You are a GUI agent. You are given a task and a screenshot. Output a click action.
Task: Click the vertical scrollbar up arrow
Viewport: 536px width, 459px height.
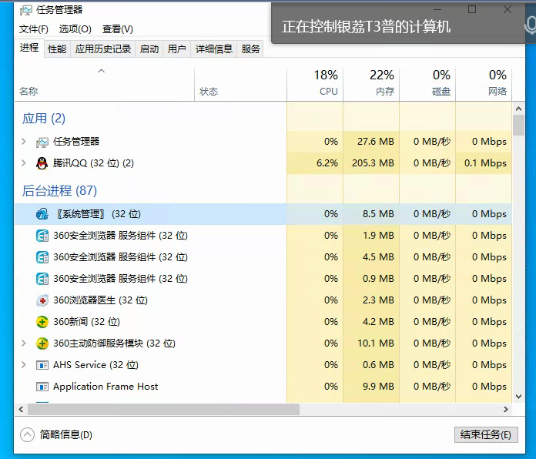(x=518, y=109)
